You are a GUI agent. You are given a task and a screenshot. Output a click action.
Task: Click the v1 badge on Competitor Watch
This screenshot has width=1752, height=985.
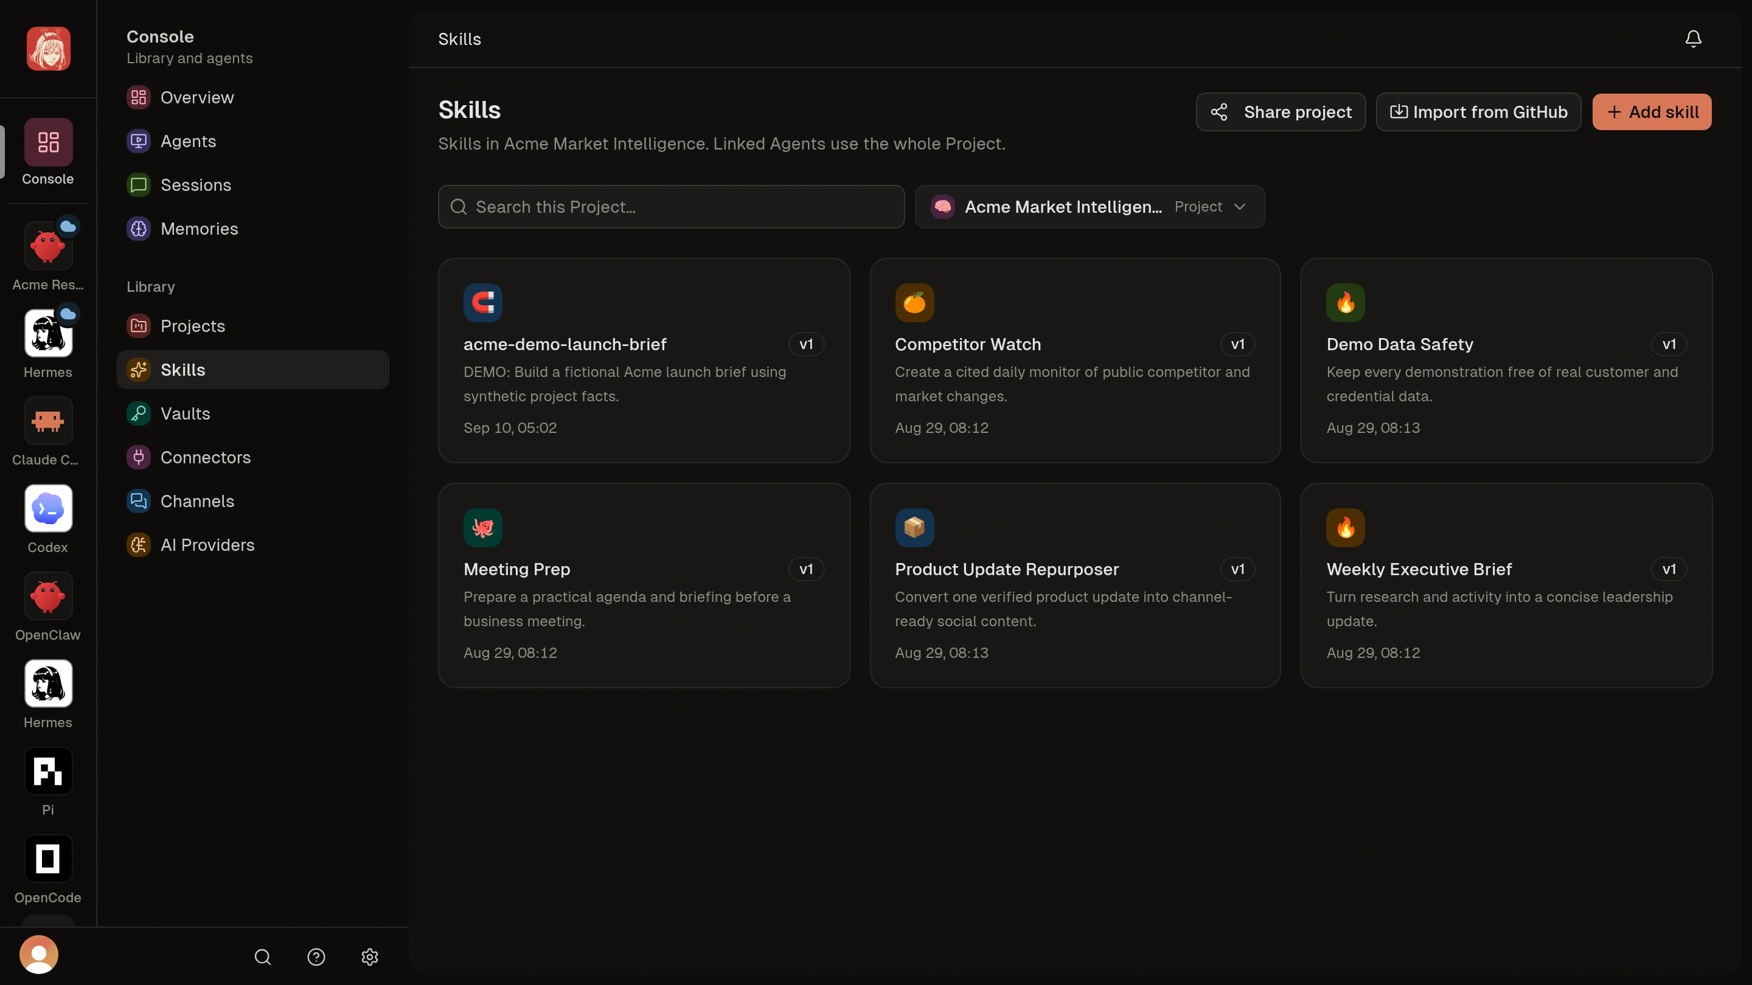[x=1237, y=345]
